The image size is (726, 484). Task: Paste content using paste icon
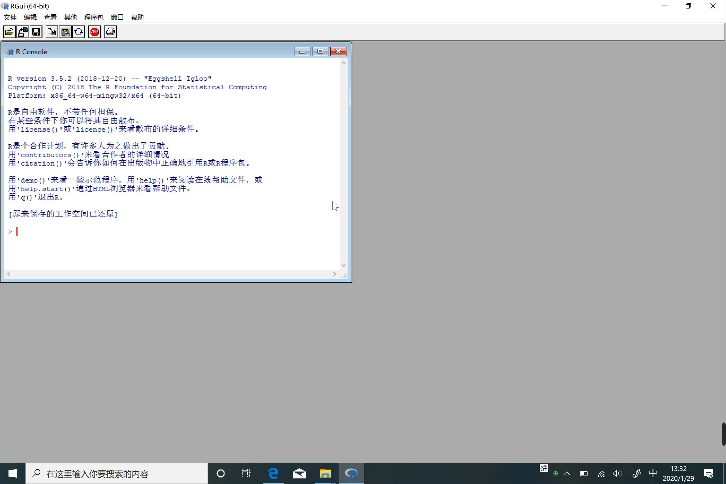tap(64, 31)
